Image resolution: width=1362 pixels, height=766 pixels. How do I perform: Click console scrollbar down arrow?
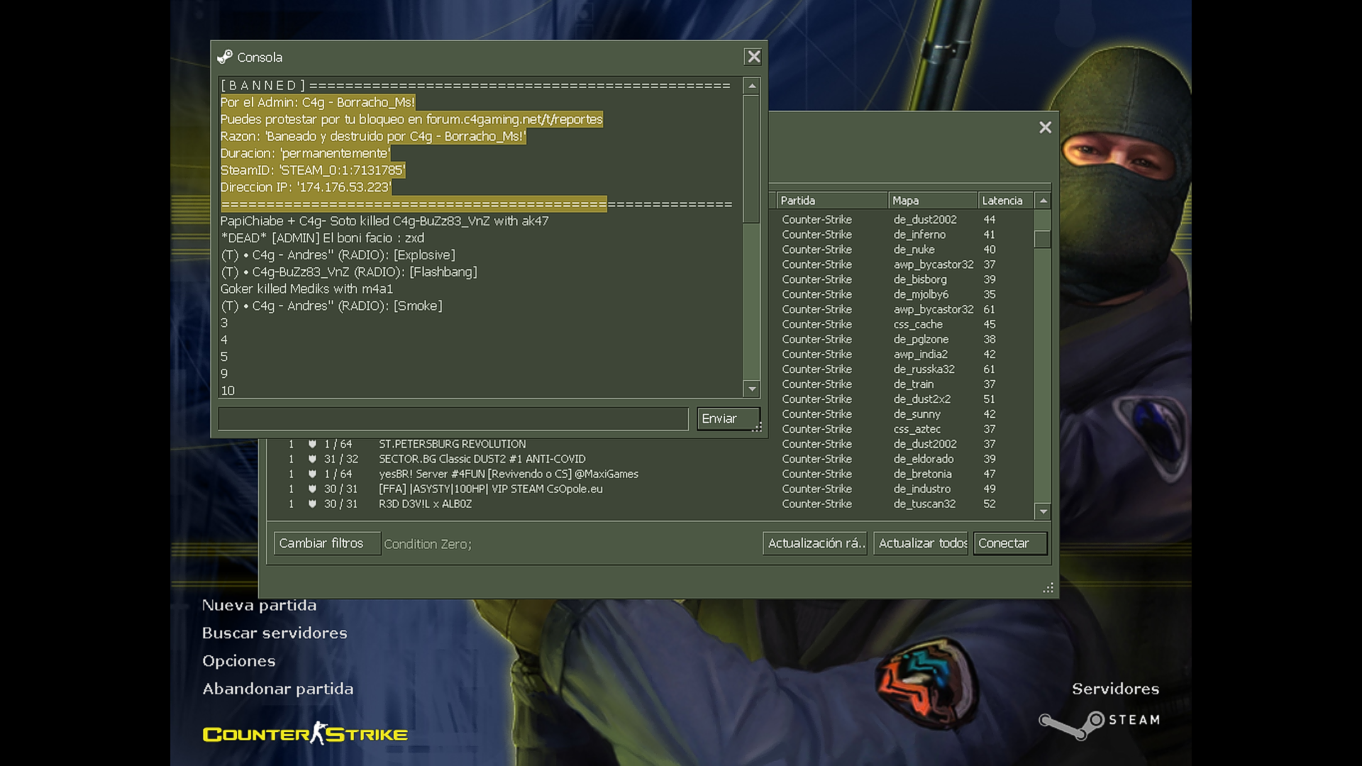752,389
